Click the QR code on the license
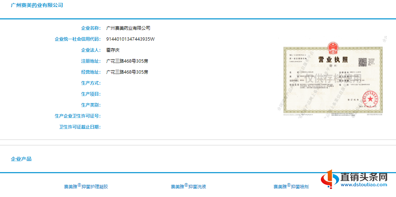This screenshot has height=197, width=396. click(x=363, y=62)
